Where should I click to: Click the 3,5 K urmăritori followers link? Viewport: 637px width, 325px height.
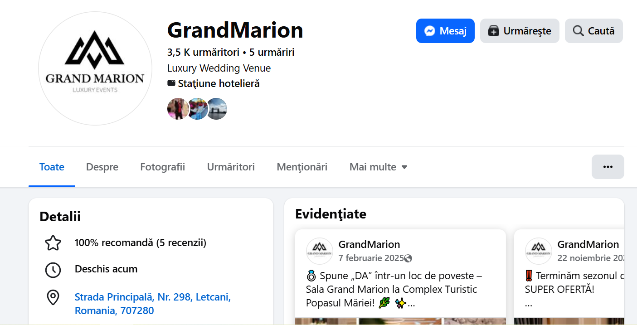point(203,53)
